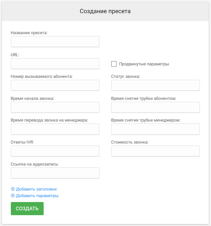Click into Номер вызываемого абонента field

click(55, 85)
